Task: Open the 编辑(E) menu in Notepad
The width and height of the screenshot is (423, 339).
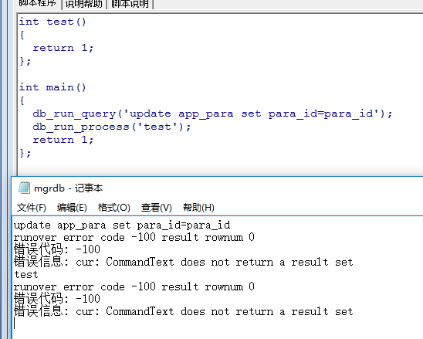Action: 72,208
